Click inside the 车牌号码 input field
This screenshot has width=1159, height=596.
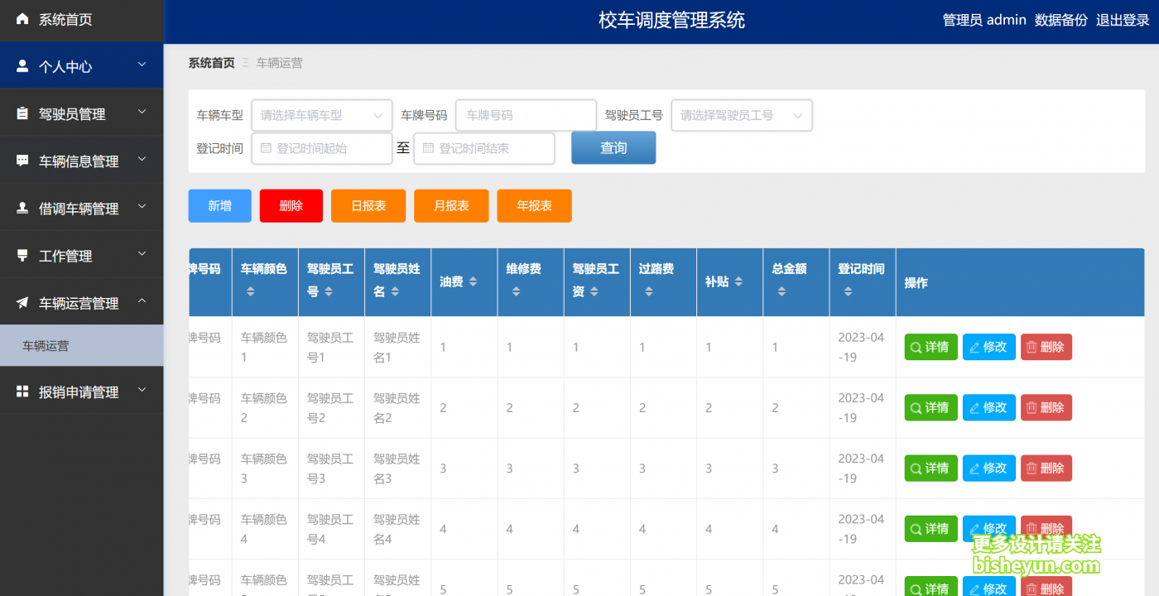[525, 115]
